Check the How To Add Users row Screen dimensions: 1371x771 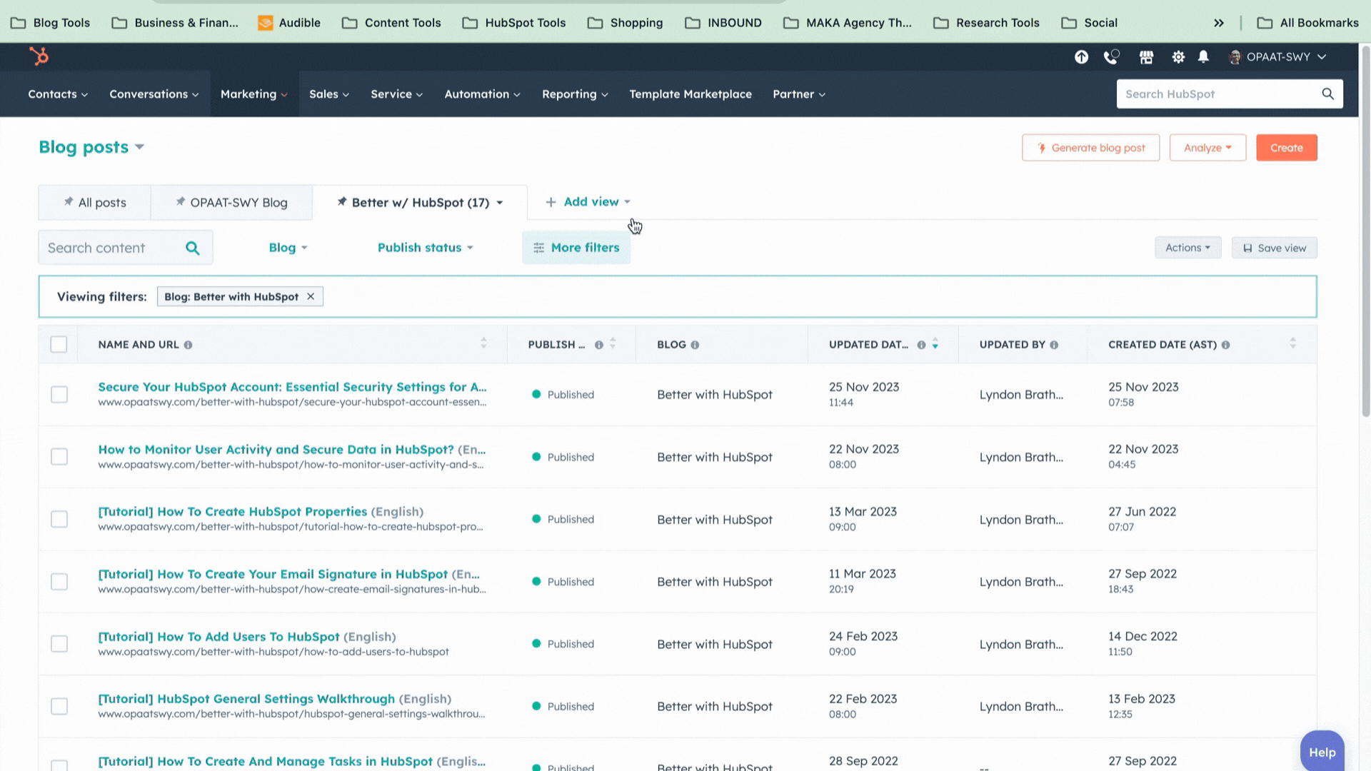pyautogui.click(x=59, y=644)
